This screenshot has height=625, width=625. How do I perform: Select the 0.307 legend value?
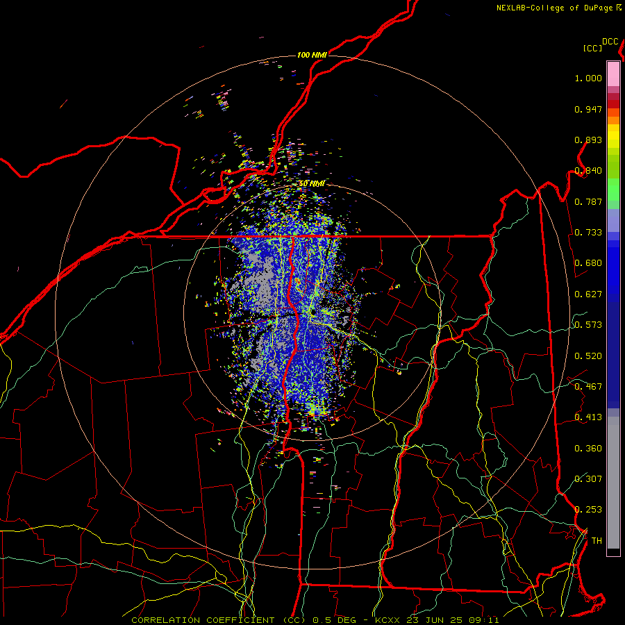[x=588, y=479]
